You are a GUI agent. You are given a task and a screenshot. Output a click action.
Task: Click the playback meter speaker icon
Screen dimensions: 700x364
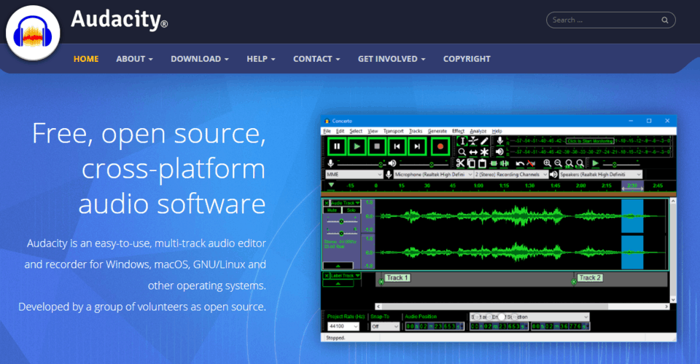(500, 152)
